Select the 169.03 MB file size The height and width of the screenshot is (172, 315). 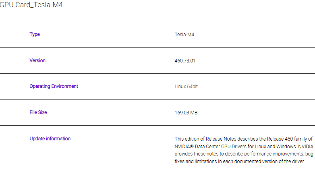[186, 113]
